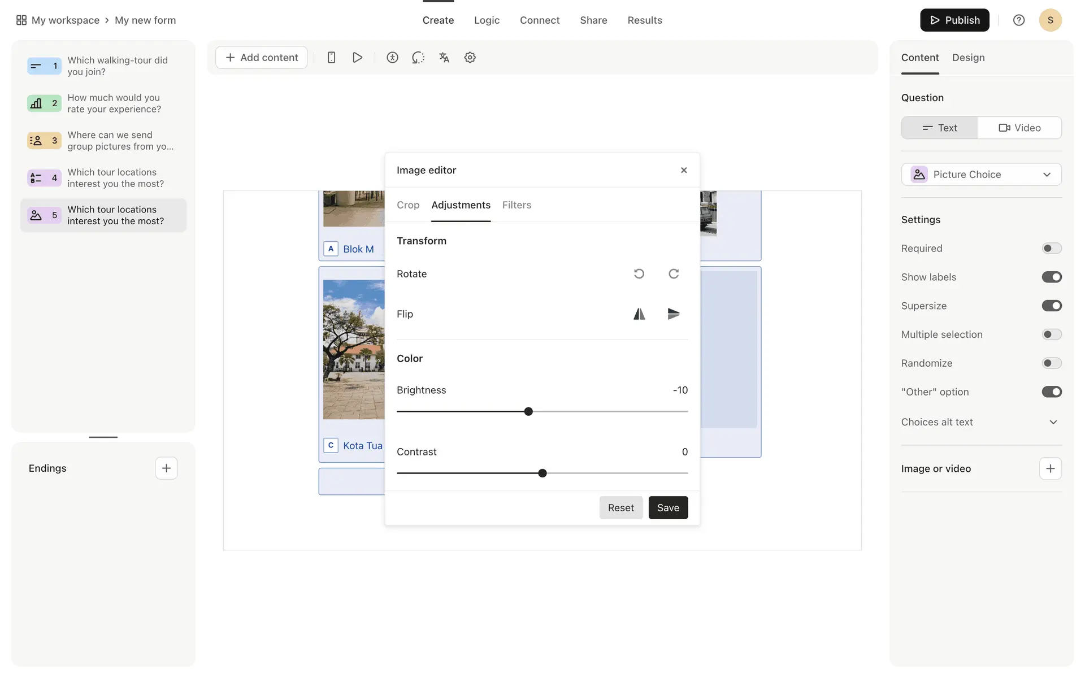Enable Multiple selection toggle
The image size is (1085, 678).
(1051, 334)
